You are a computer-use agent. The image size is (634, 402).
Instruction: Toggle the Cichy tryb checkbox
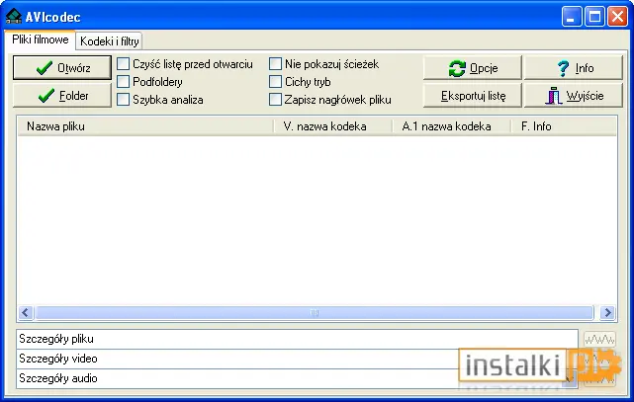(x=275, y=82)
